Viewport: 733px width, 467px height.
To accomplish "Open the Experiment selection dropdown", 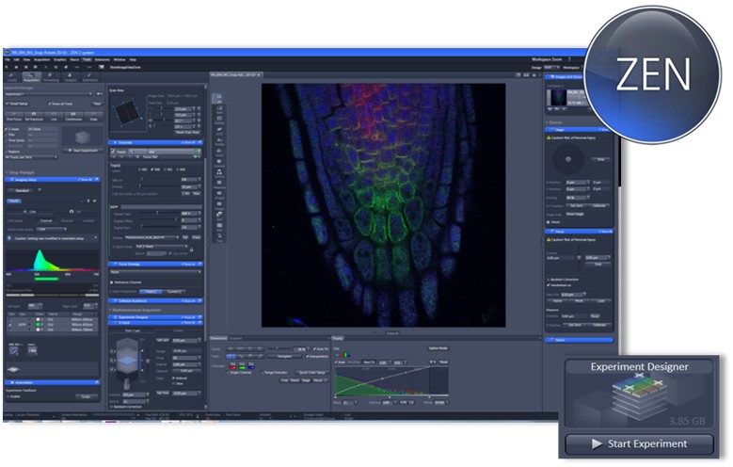I will (49, 94).
